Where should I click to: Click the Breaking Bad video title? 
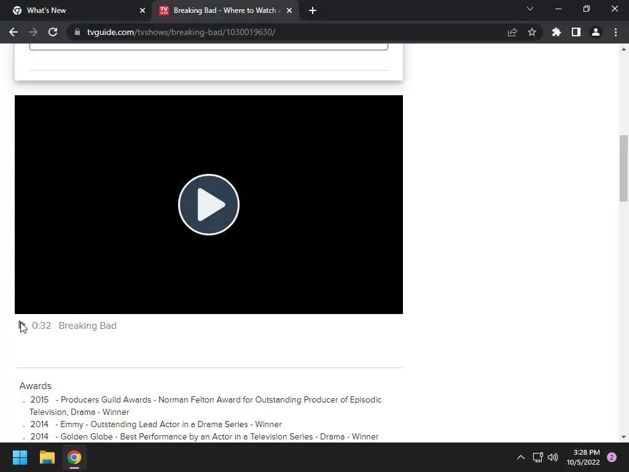(87, 326)
